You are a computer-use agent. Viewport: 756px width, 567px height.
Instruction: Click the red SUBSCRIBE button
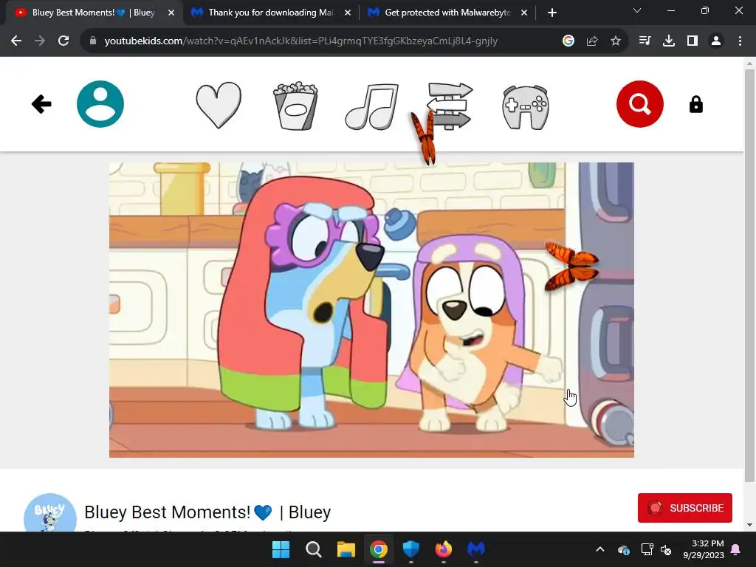pyautogui.click(x=684, y=508)
